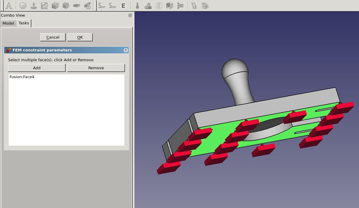Click the thermometer temperature constraint icon
This screenshot has width=359, height=208.
(x=137, y=6)
